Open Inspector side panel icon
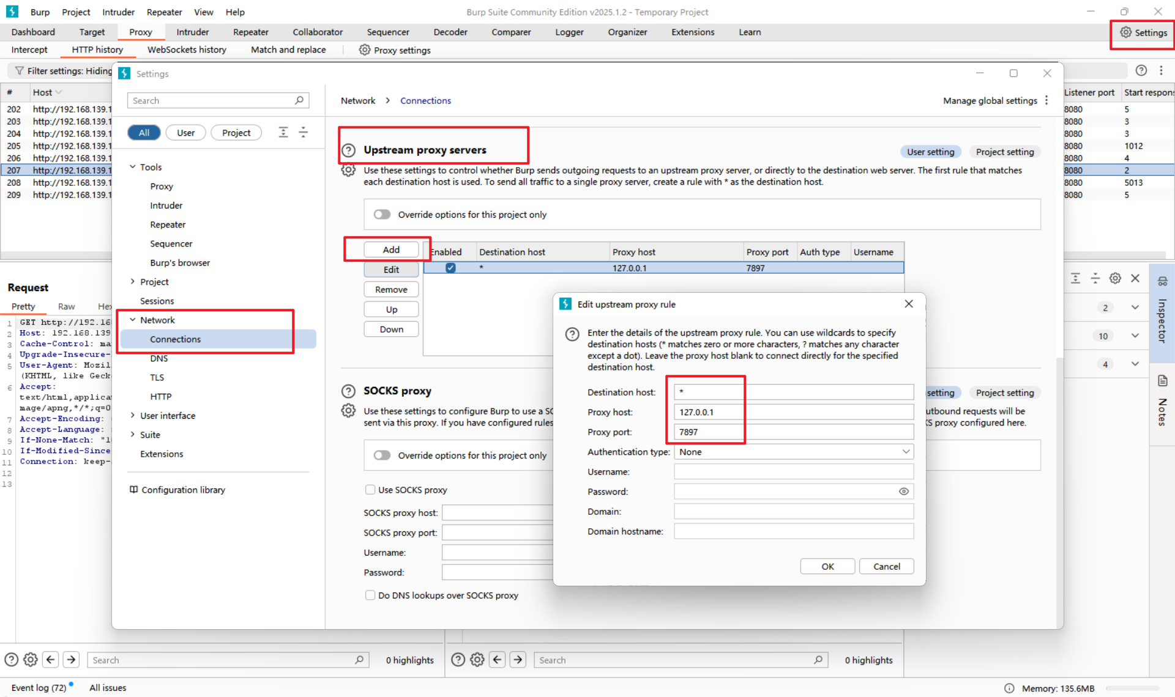This screenshot has width=1175, height=697. (x=1162, y=282)
